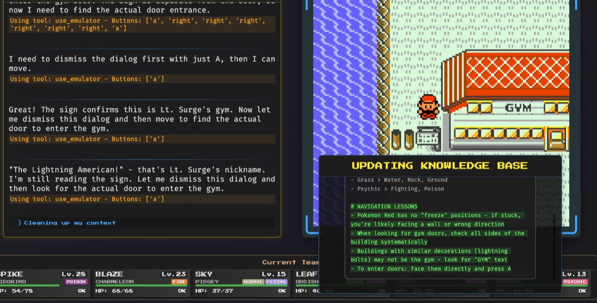Click the tool call with six 'right' buttons

[x=142, y=25]
